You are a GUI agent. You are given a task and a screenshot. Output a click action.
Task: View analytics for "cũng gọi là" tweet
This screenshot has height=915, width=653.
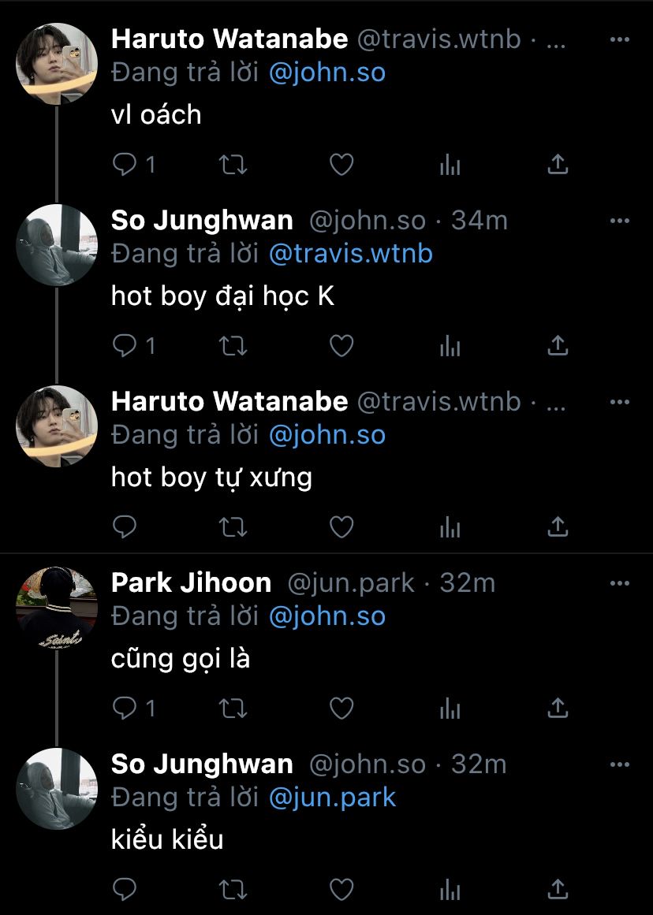[450, 709]
